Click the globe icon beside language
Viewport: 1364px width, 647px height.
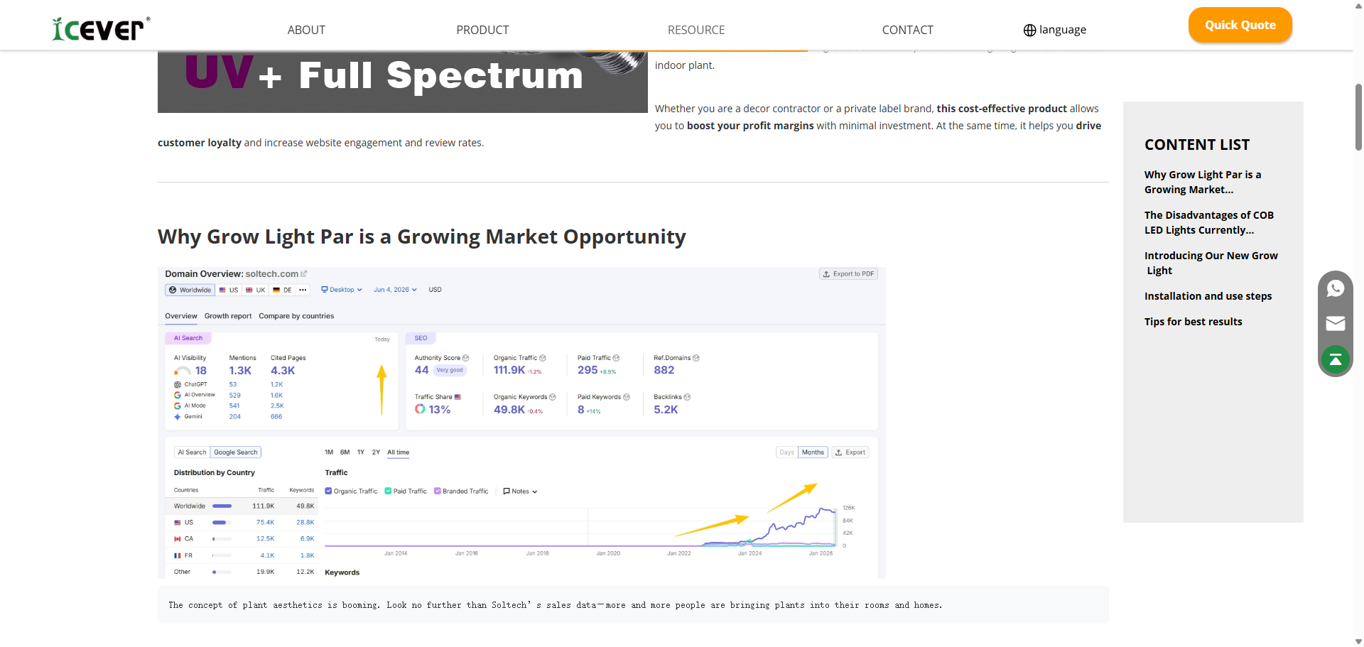1029,30
